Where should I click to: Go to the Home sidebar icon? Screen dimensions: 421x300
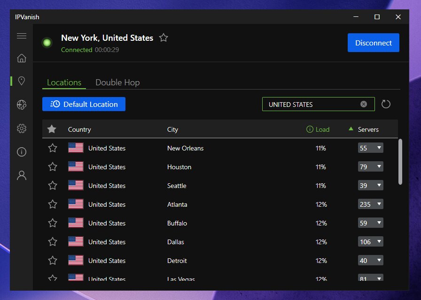(x=21, y=58)
